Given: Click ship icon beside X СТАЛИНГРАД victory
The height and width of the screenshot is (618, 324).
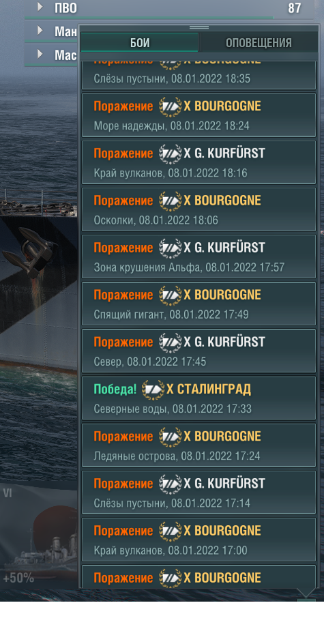Looking at the screenshot, I should (x=153, y=389).
